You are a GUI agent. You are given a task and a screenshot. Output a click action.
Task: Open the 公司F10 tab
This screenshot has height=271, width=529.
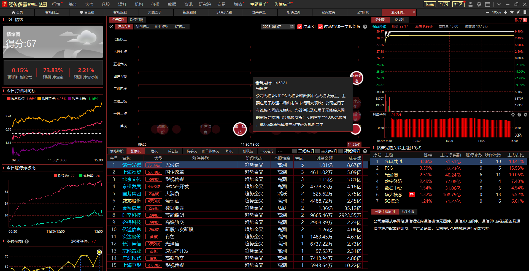[363, 12]
